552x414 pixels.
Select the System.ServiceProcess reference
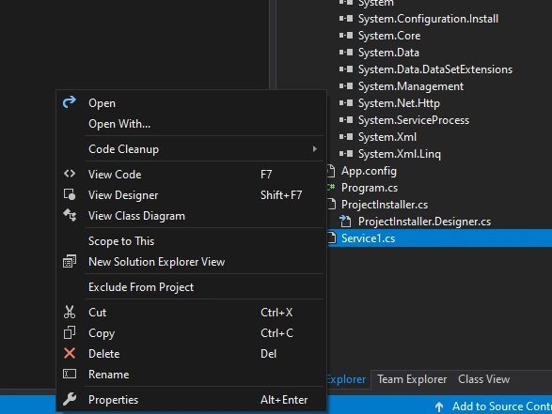[414, 120]
